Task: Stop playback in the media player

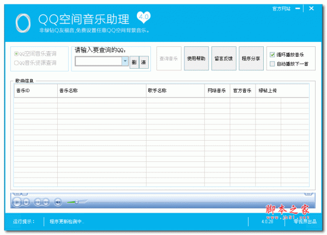Action: pyautogui.click(x=26, y=202)
